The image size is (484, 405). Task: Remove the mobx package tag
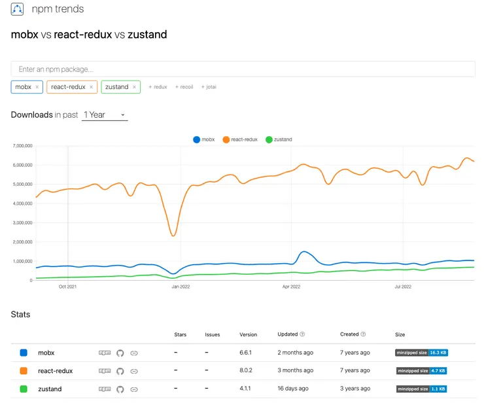(37, 87)
